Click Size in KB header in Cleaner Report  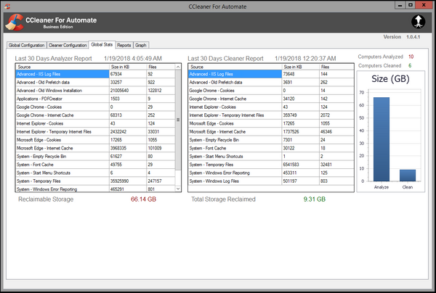(301, 67)
